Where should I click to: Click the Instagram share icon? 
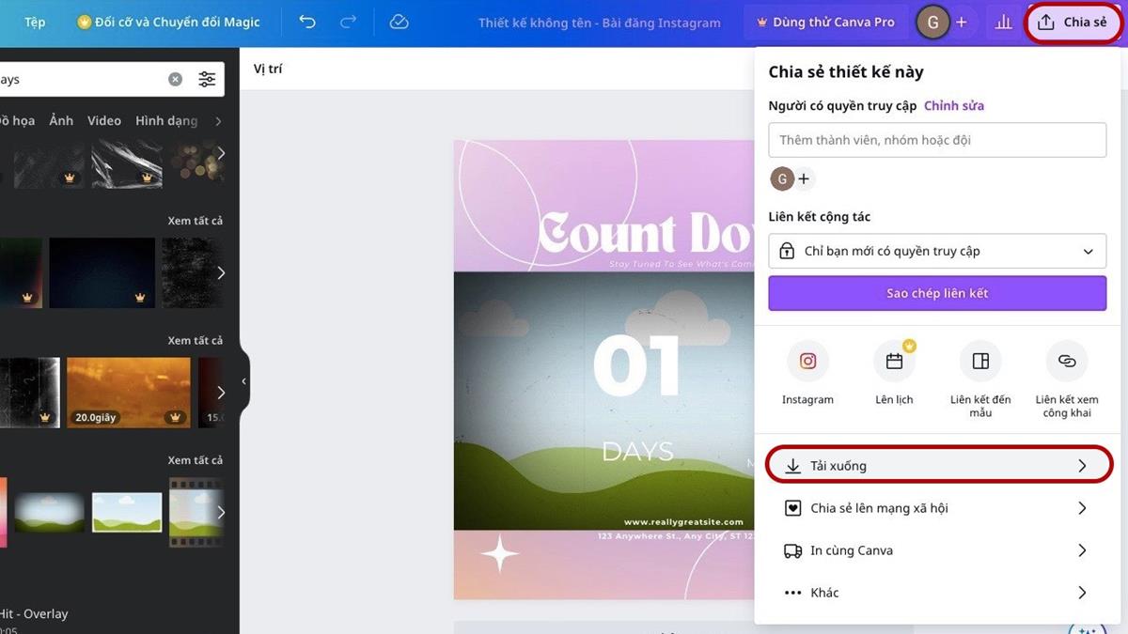(807, 362)
